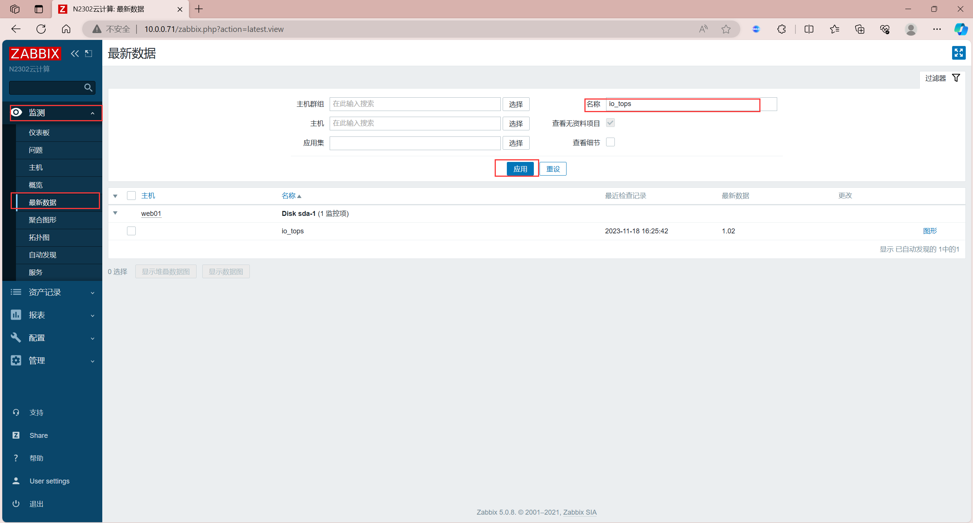Open browser extensions puzzle icon
Viewport: 973px width, 523px height.
[x=781, y=29]
